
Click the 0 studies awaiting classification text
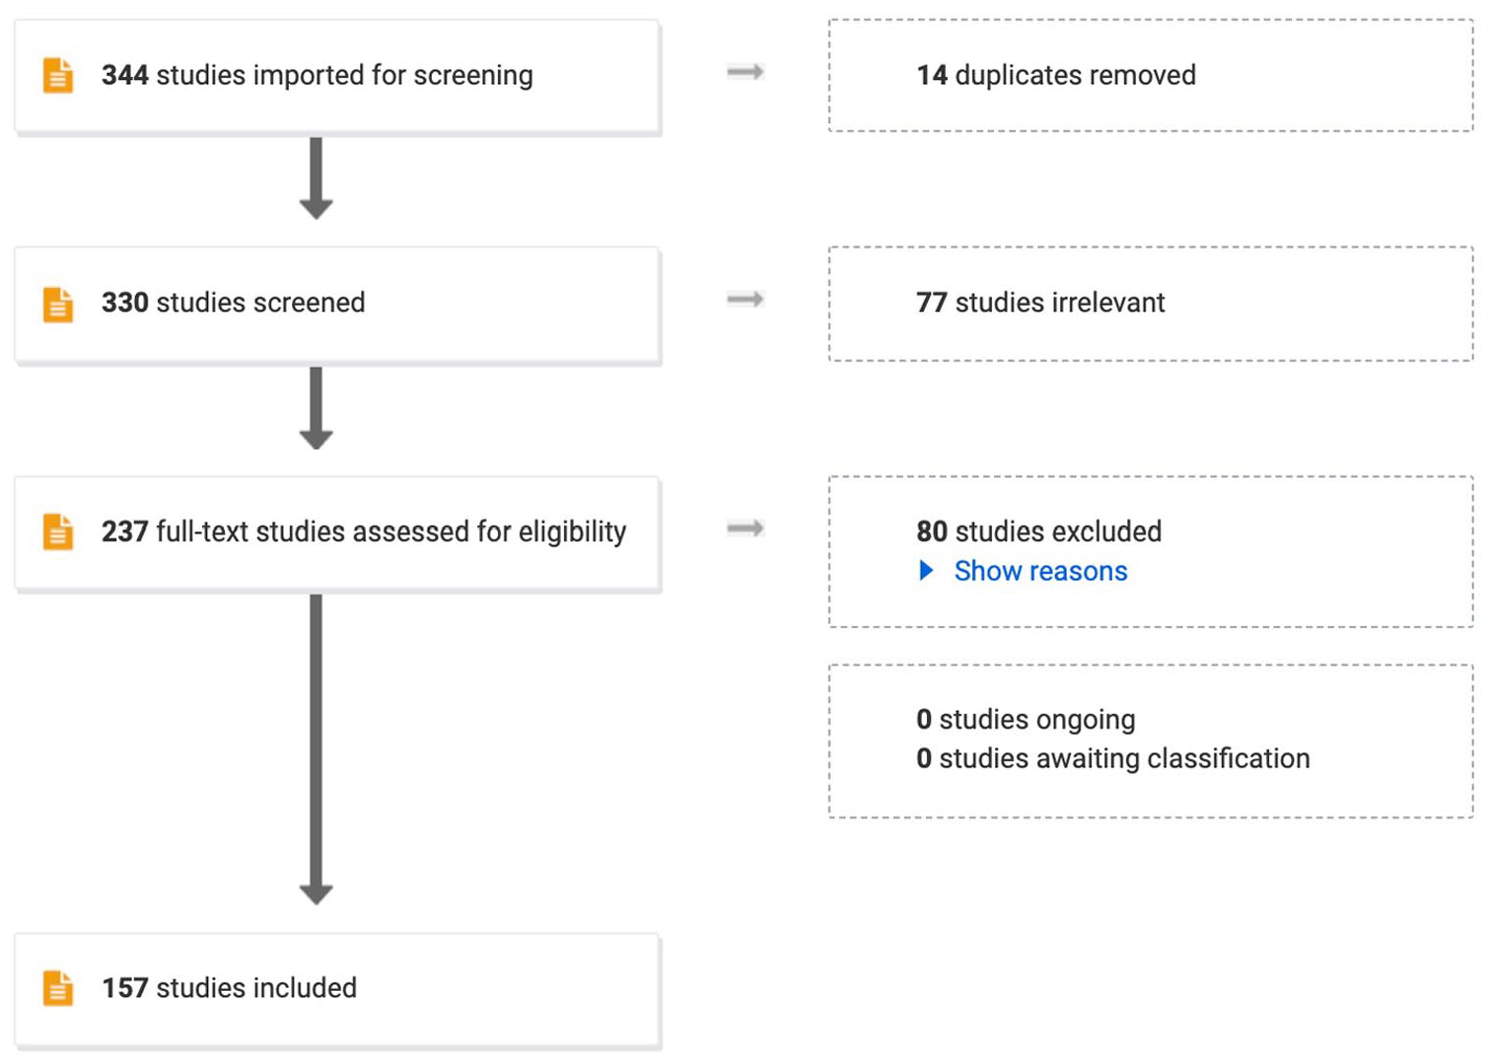click(x=1112, y=758)
